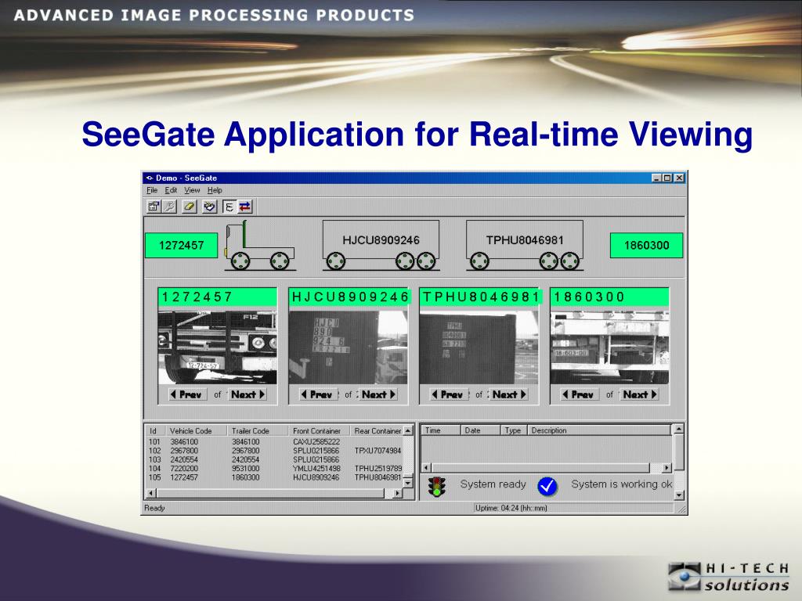The height and width of the screenshot is (601, 802).
Task: Click the blue checkmark status icon
Action: click(x=547, y=486)
